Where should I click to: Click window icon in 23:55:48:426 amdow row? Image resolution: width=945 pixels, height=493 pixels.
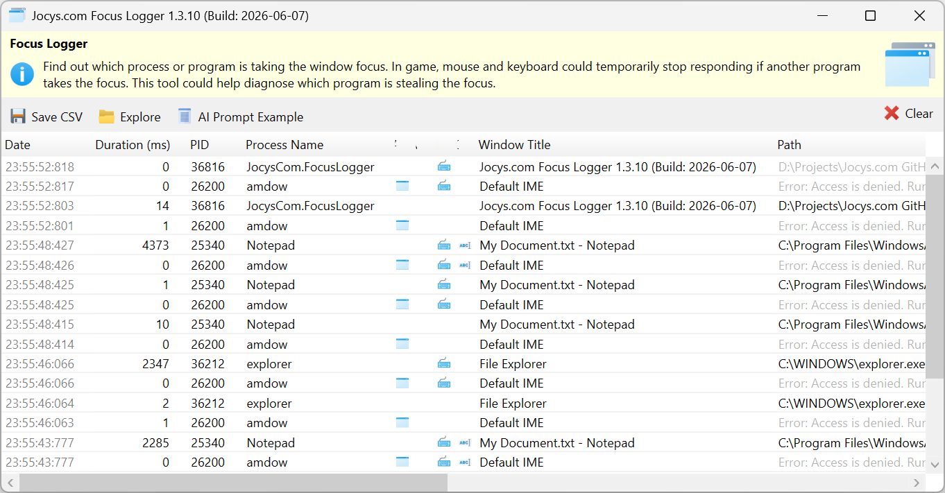[x=402, y=265]
